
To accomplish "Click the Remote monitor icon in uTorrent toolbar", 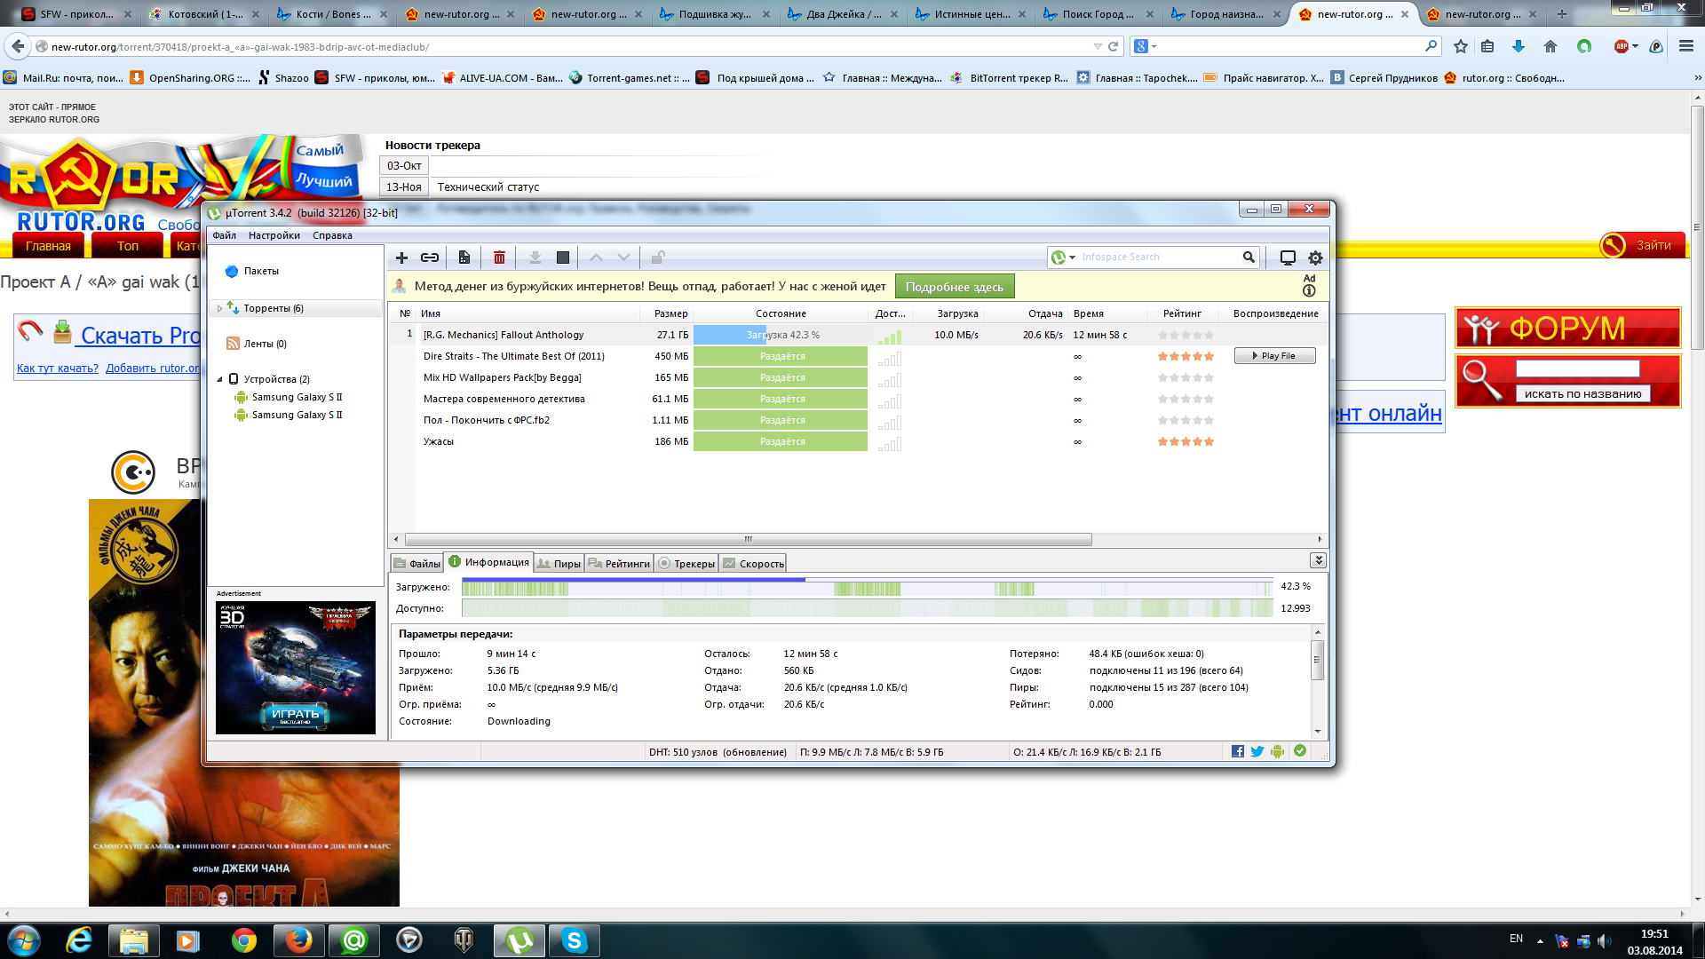I will click(x=1288, y=258).
